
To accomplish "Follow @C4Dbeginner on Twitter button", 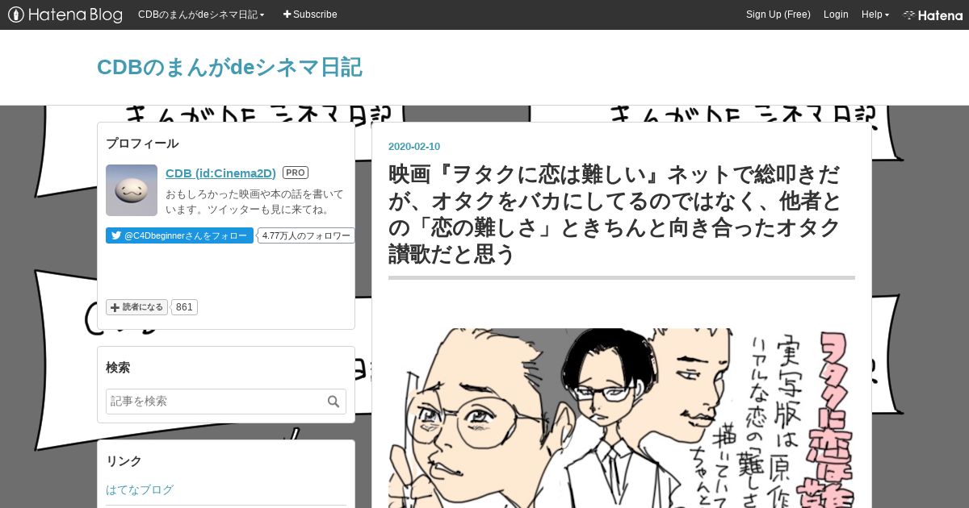I will click(x=179, y=235).
